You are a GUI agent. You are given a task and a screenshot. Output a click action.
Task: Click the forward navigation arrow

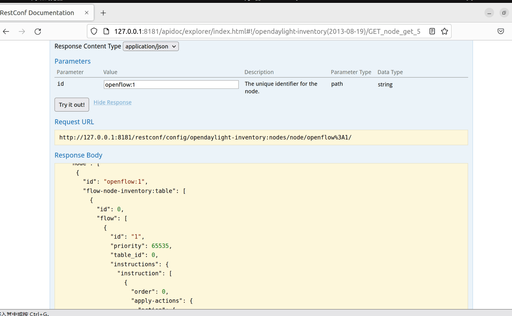(x=22, y=32)
